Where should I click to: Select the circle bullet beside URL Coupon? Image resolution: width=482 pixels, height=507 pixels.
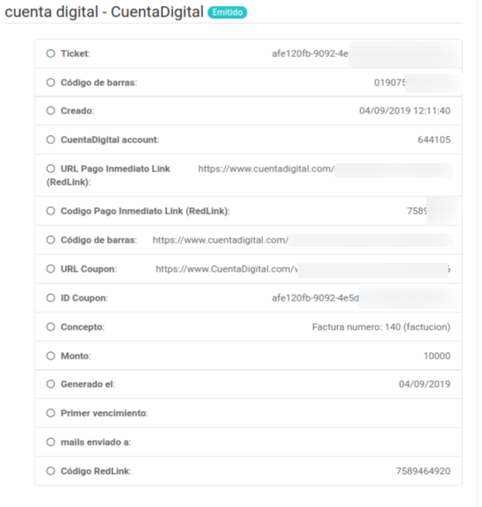pos(51,268)
